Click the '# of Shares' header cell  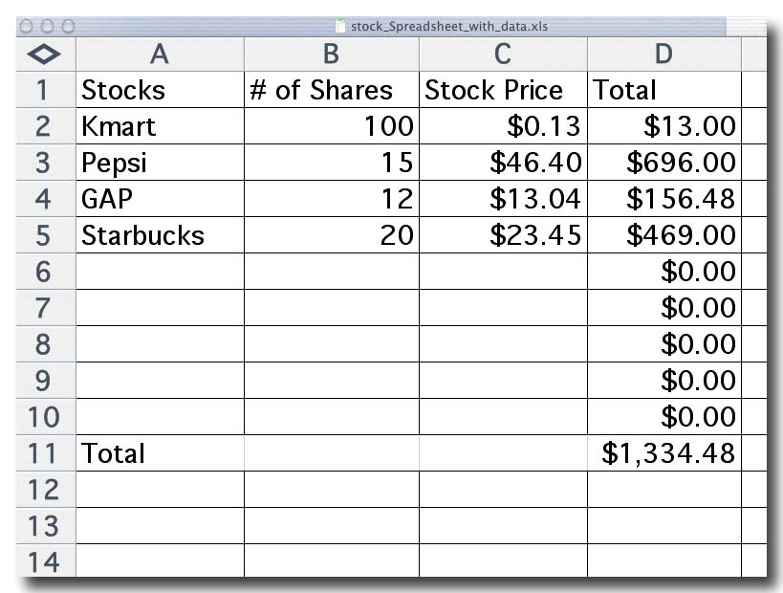tap(331, 90)
